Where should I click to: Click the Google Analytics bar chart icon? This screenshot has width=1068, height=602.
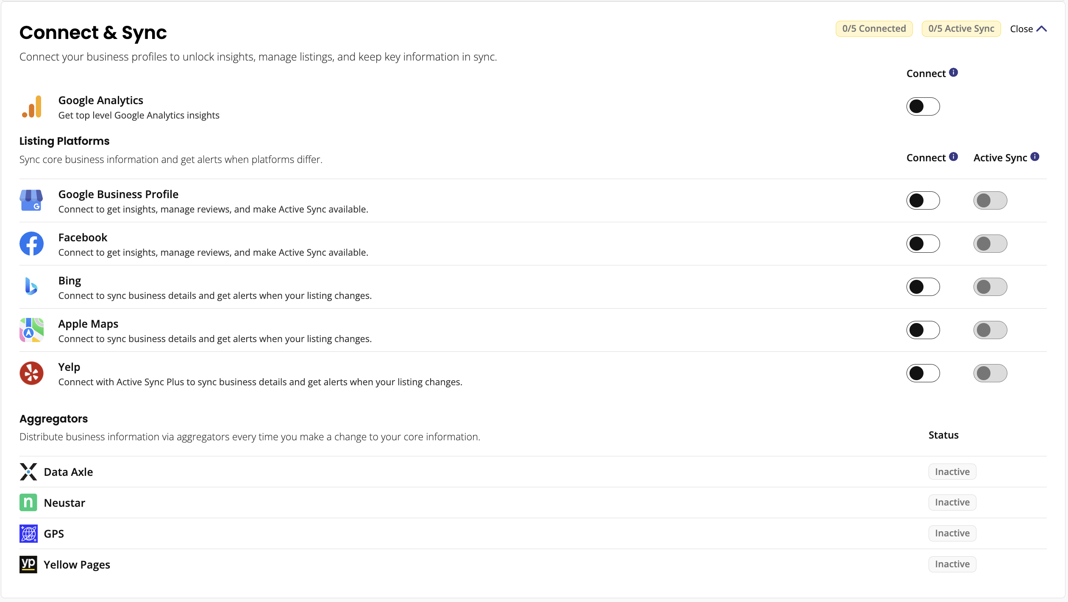[x=31, y=107]
